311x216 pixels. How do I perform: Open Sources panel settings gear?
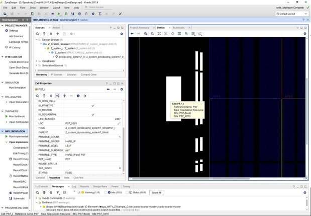point(122,34)
